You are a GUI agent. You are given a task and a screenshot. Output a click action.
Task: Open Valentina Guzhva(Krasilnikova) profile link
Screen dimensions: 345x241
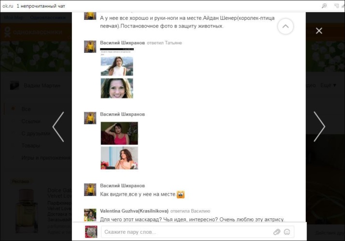(x=134, y=211)
